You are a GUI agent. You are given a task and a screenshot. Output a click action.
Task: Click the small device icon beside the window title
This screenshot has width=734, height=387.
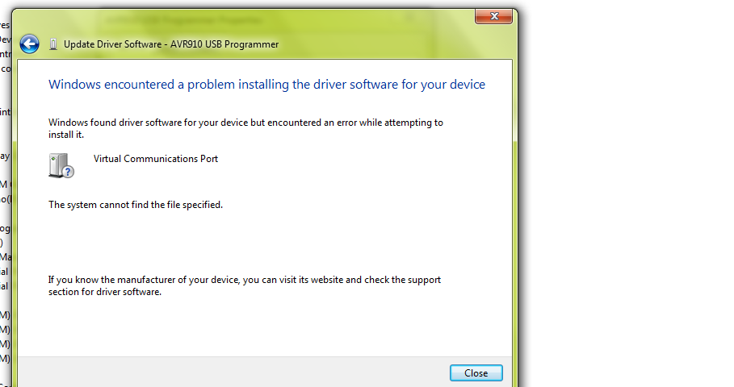(x=53, y=44)
